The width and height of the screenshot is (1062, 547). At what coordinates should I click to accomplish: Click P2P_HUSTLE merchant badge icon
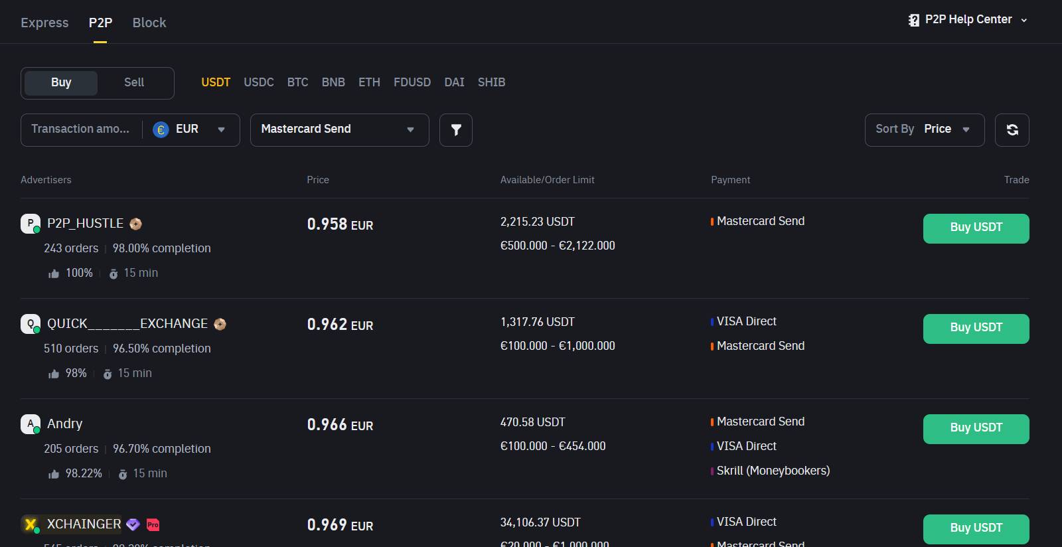point(135,224)
